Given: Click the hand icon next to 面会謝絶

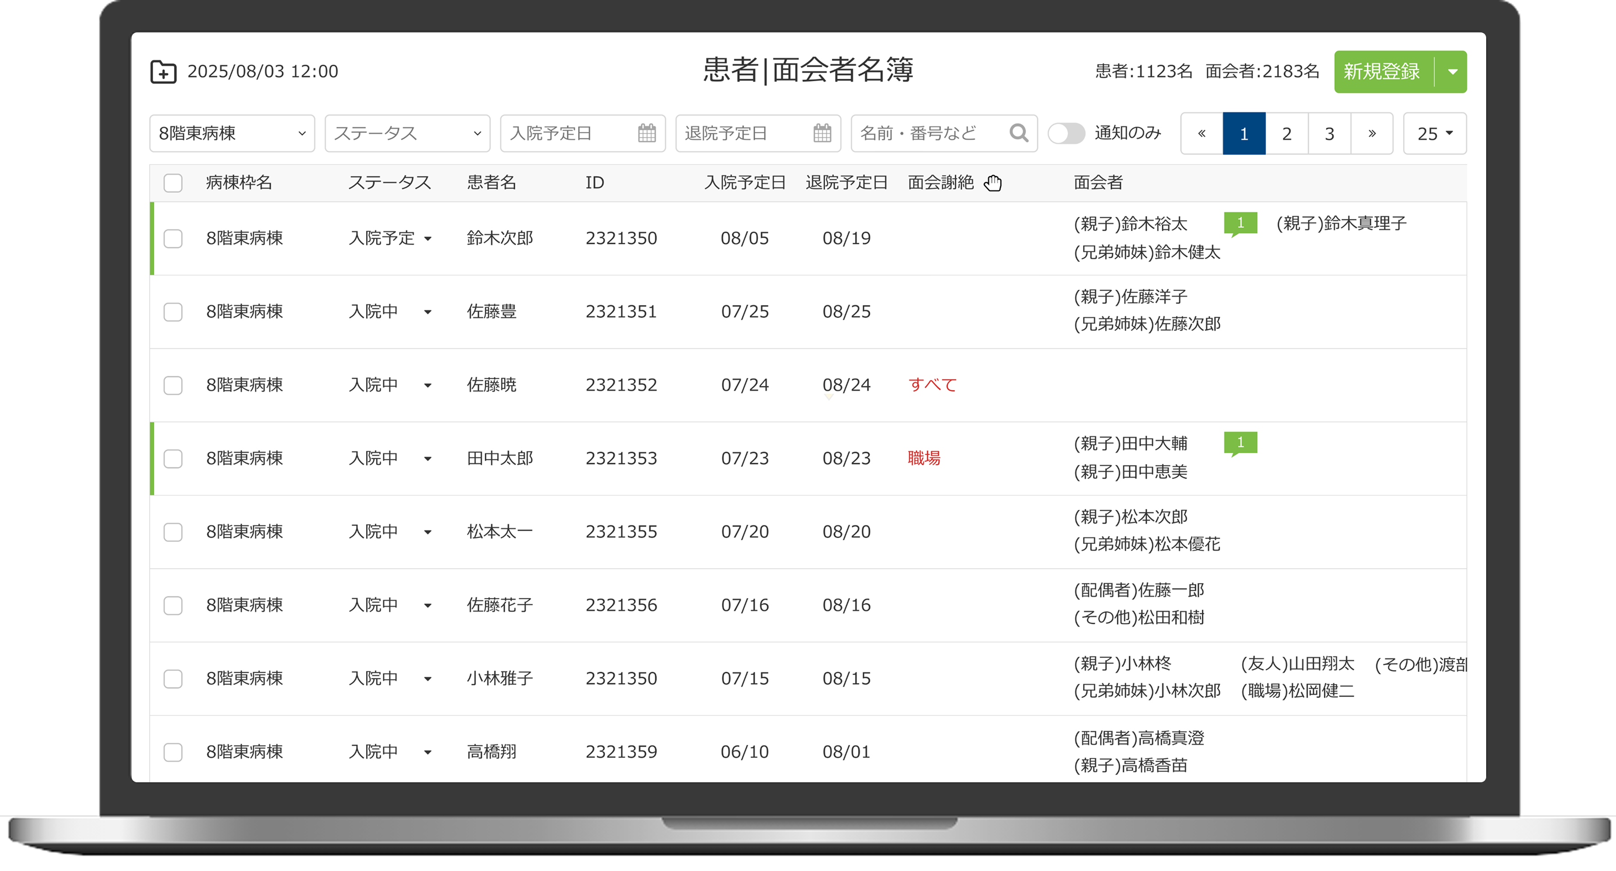Looking at the screenshot, I should [x=993, y=183].
